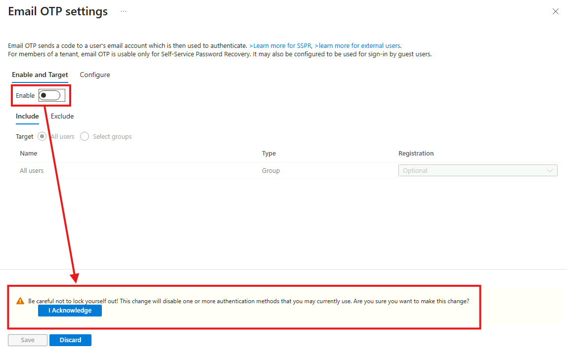Image resolution: width=567 pixels, height=355 pixels.
Task: Click the I Acknowledge button
Action: [70, 311]
